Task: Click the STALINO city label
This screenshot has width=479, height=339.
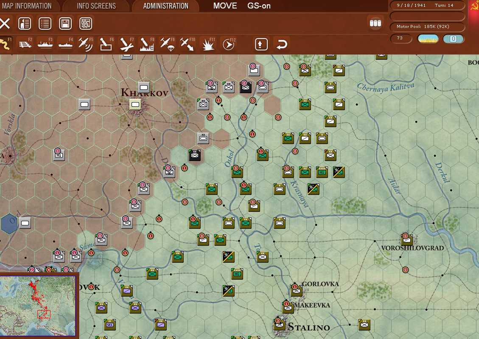Action: pos(309,327)
